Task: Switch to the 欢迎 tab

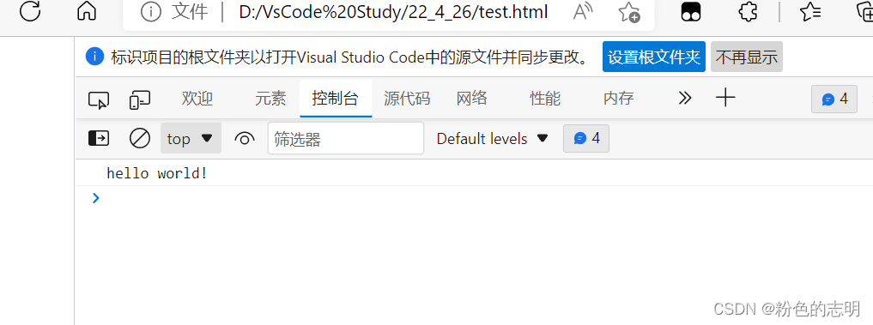Action: point(197,99)
